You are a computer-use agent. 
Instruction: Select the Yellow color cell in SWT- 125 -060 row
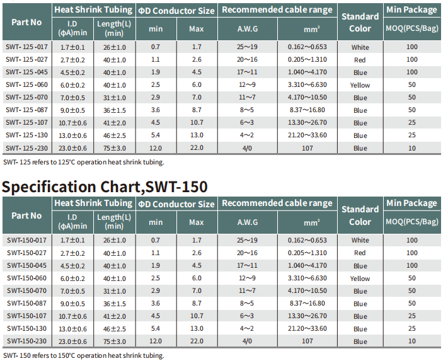click(360, 85)
